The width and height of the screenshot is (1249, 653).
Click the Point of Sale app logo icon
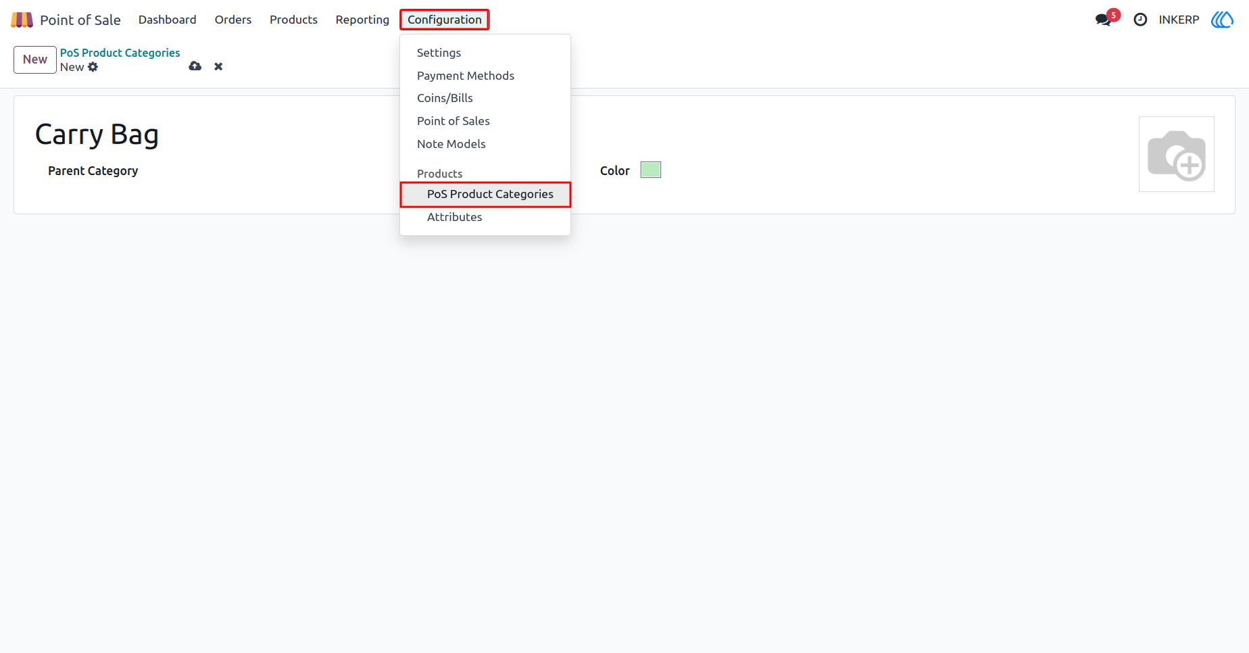22,20
